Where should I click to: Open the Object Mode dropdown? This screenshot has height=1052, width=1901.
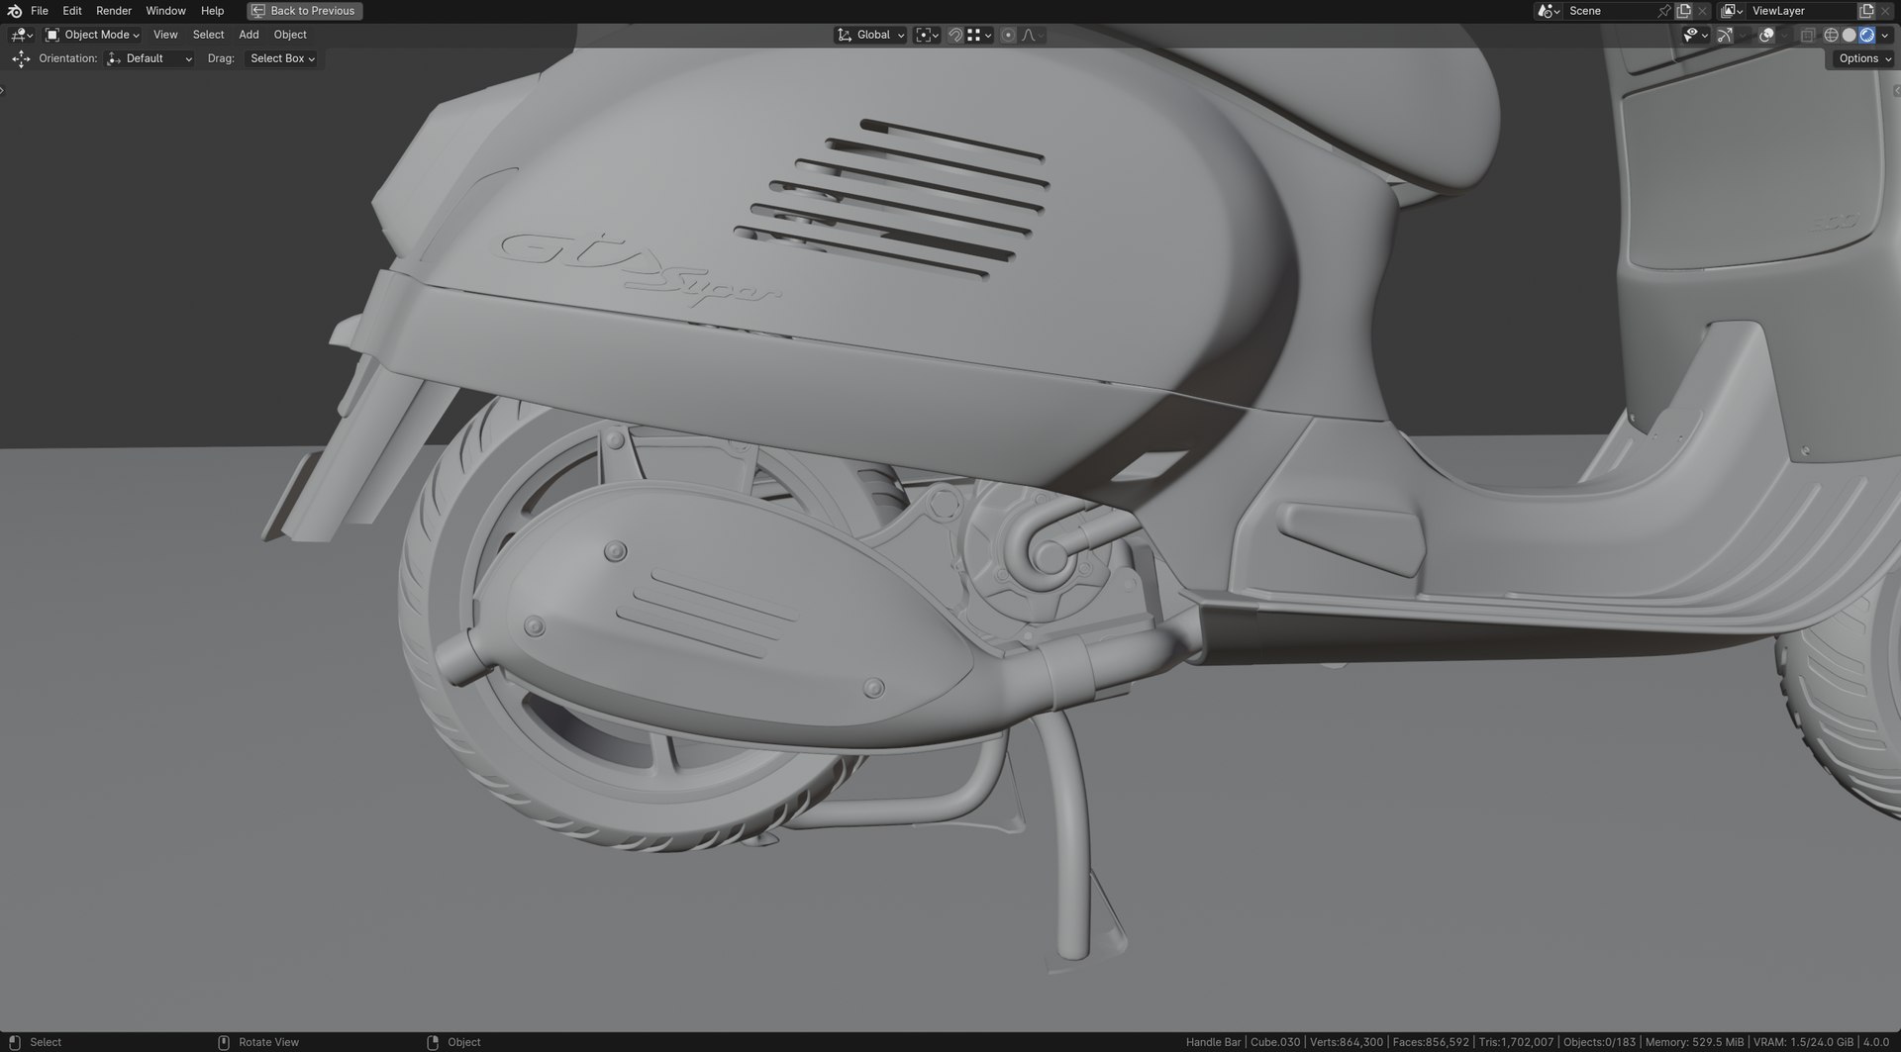[x=93, y=35]
